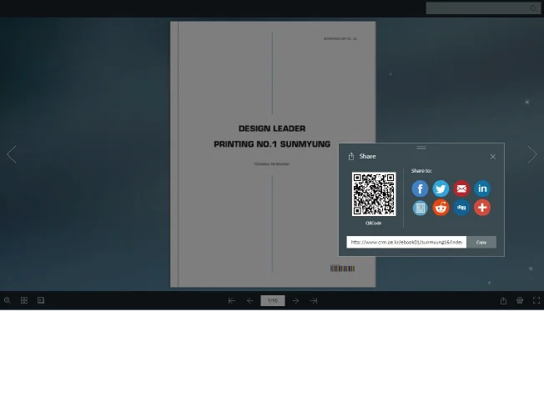Show more sharing options with plus icon
Image resolution: width=544 pixels, height=407 pixels.
click(482, 208)
